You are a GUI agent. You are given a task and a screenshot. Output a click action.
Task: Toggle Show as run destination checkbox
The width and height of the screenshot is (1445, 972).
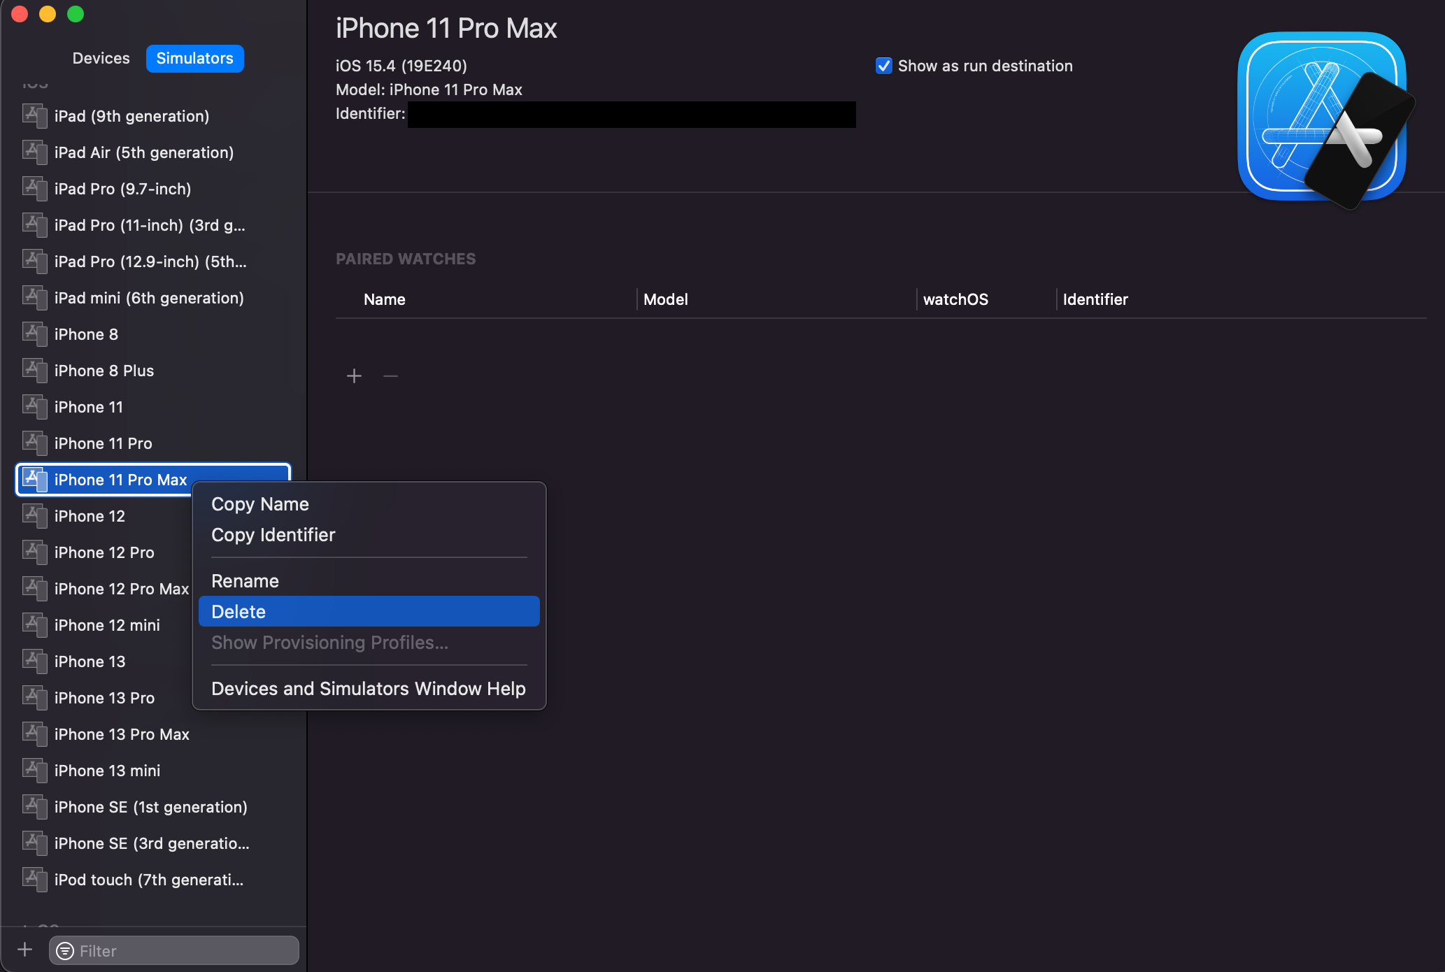pyautogui.click(x=884, y=66)
